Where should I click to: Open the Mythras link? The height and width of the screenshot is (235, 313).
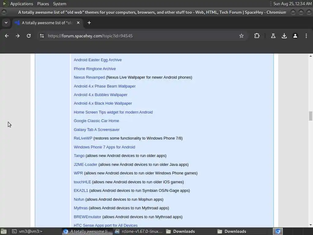81,208
